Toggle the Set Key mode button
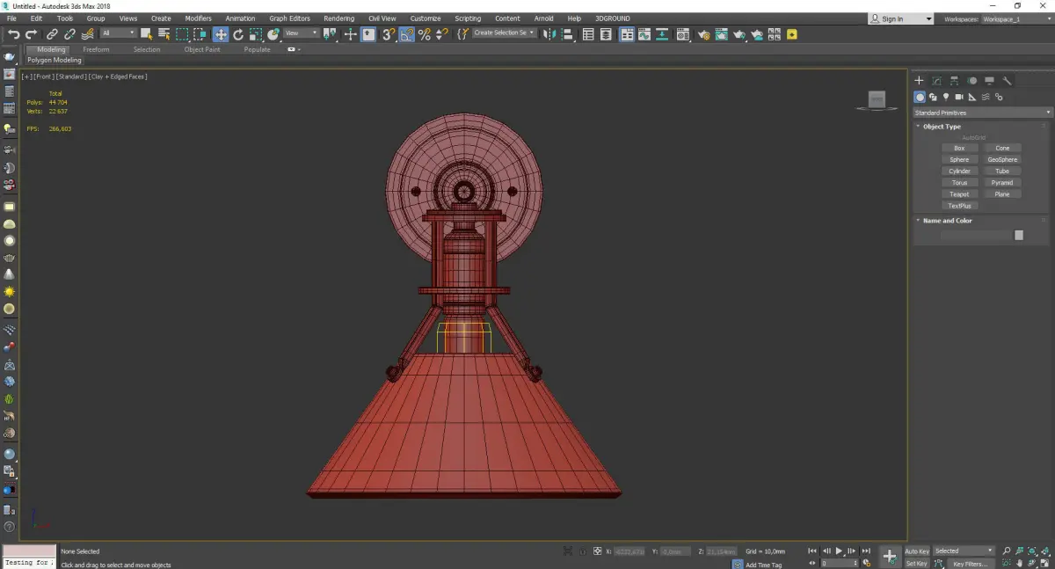 click(917, 563)
